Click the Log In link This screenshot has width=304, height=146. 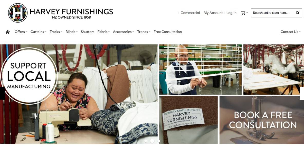tap(231, 13)
